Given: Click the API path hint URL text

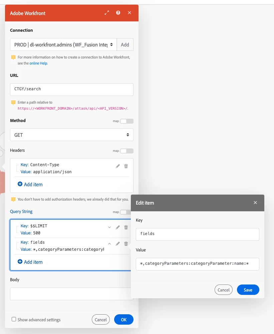Looking at the screenshot, I should point(73,108).
